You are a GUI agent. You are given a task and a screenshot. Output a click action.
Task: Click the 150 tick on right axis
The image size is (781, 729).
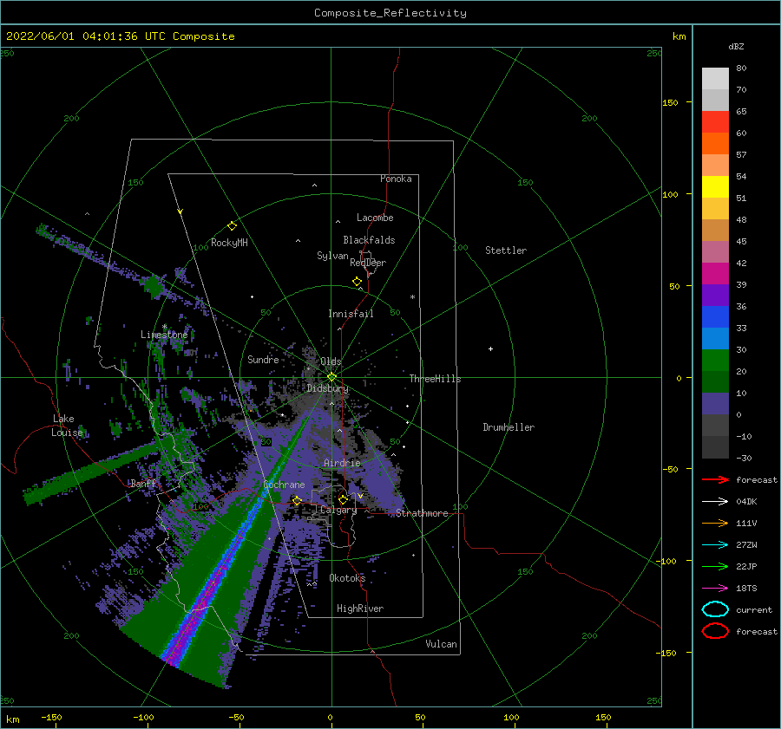pyautogui.click(x=670, y=102)
